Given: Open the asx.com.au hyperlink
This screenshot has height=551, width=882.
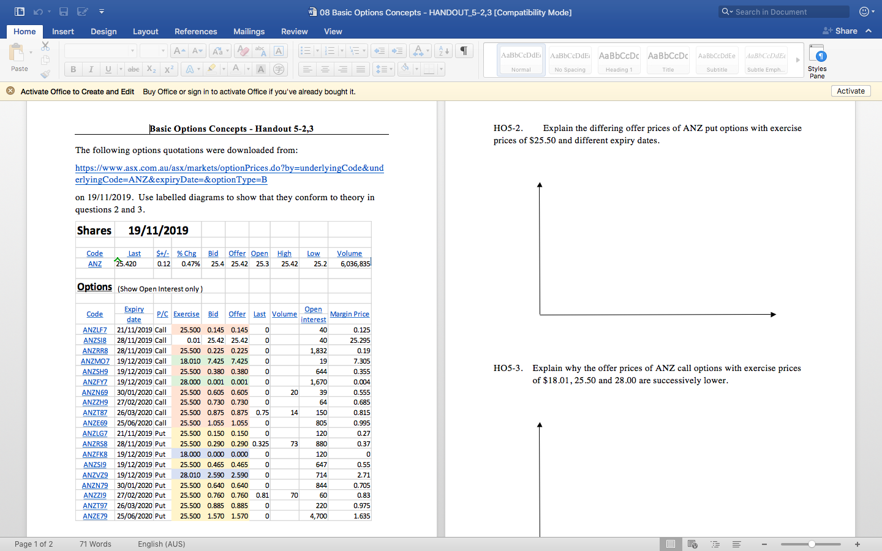Looking at the screenshot, I should 230,173.
